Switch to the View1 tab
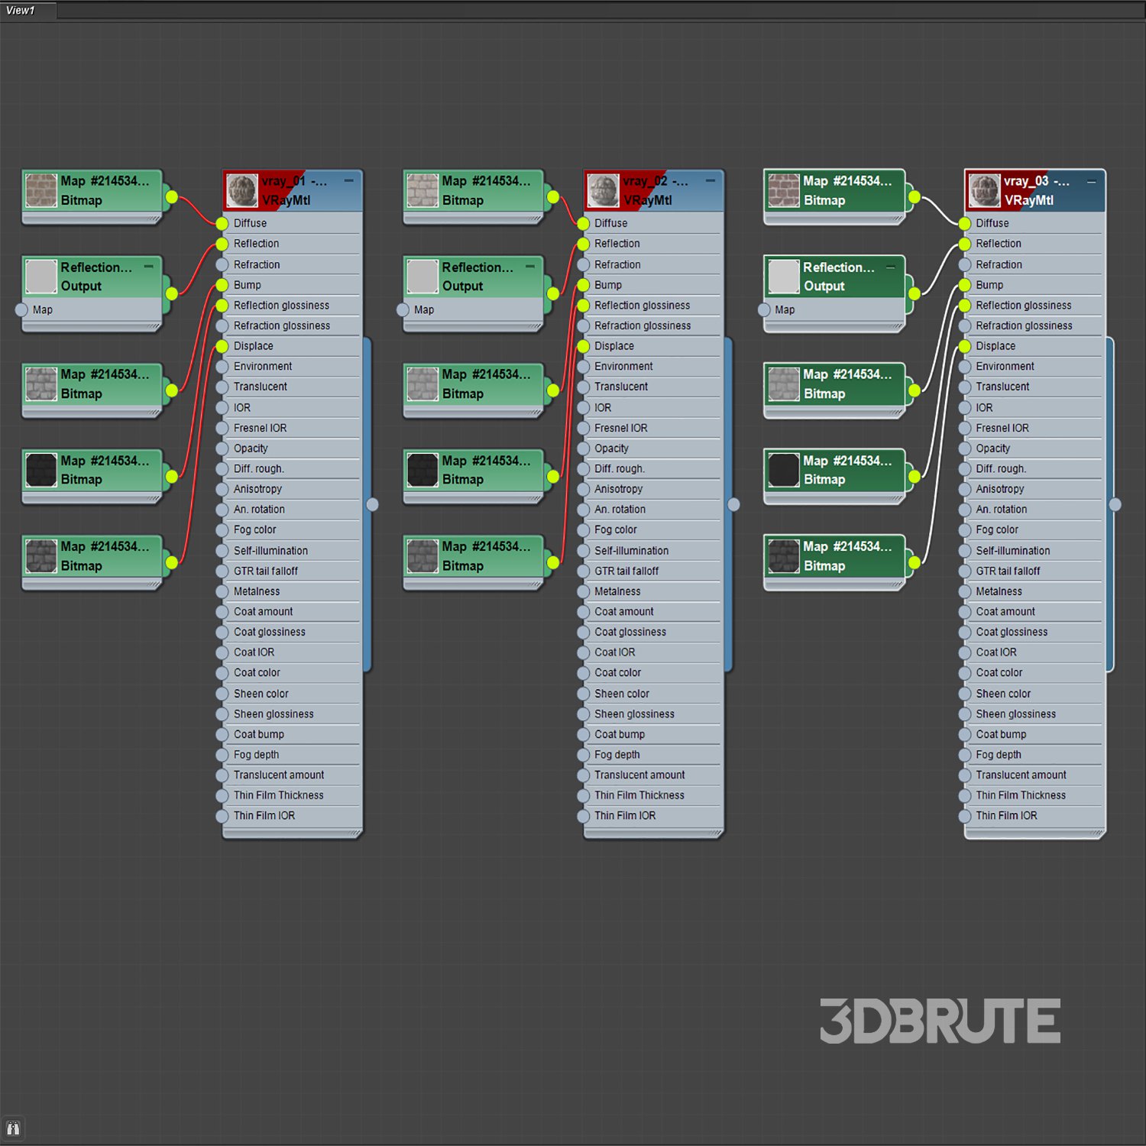The width and height of the screenshot is (1146, 1146). coord(21,11)
